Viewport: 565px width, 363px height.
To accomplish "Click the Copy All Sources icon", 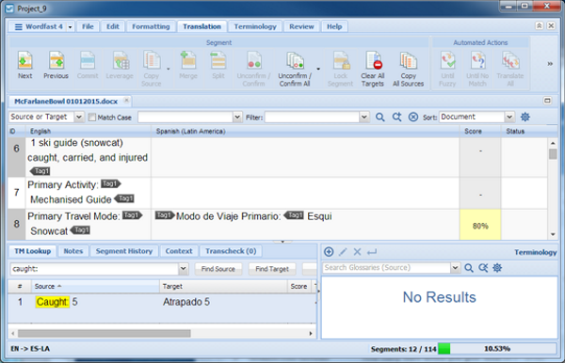I will [408, 60].
